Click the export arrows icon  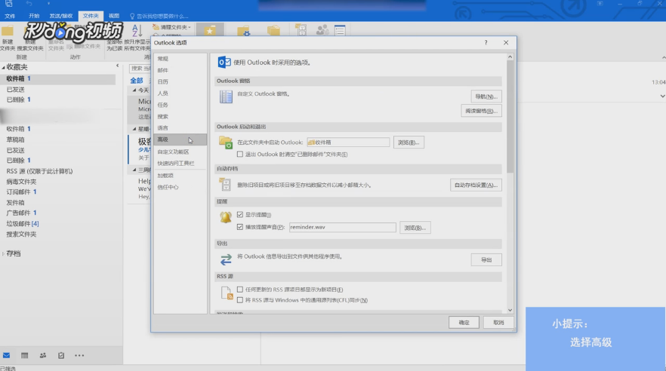point(226,259)
